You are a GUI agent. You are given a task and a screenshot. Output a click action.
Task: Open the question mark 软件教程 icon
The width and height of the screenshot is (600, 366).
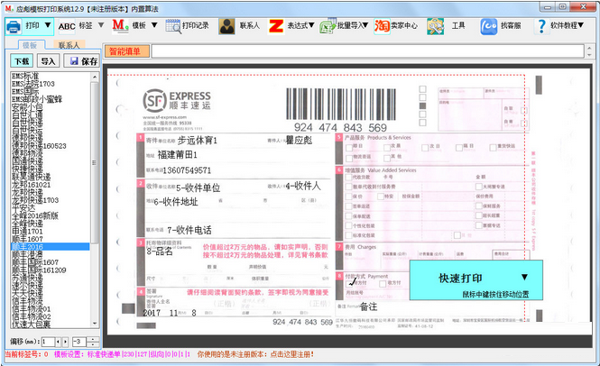coord(541,26)
